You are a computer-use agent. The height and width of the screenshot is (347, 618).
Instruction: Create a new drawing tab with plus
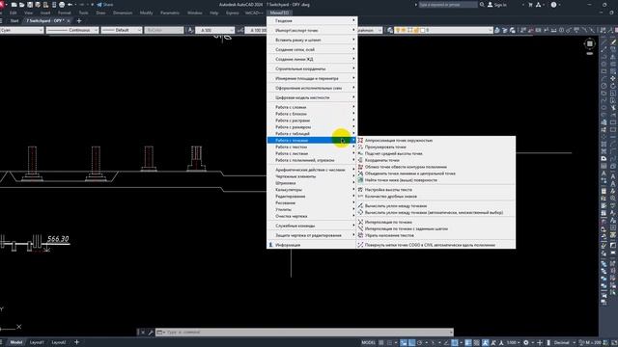79,20
